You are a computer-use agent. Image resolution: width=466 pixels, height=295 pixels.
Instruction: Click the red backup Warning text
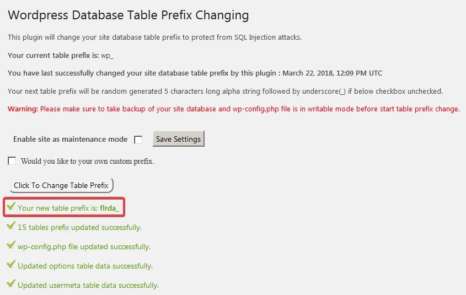pyautogui.click(x=233, y=109)
